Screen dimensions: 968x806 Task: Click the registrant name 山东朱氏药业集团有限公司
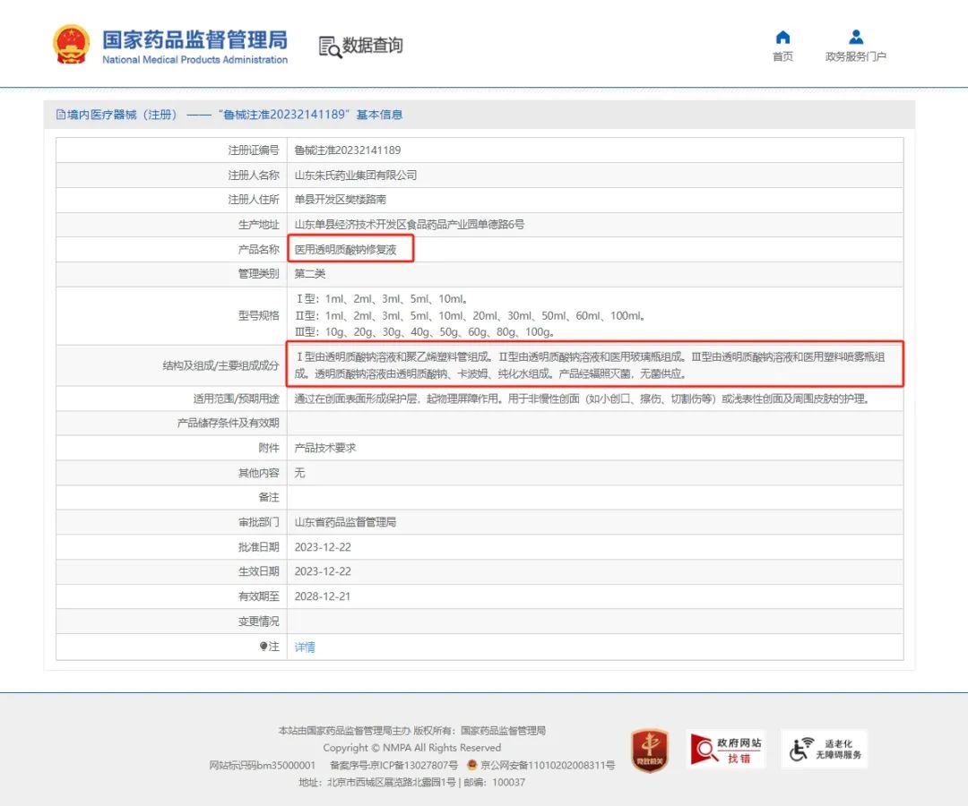coord(356,176)
